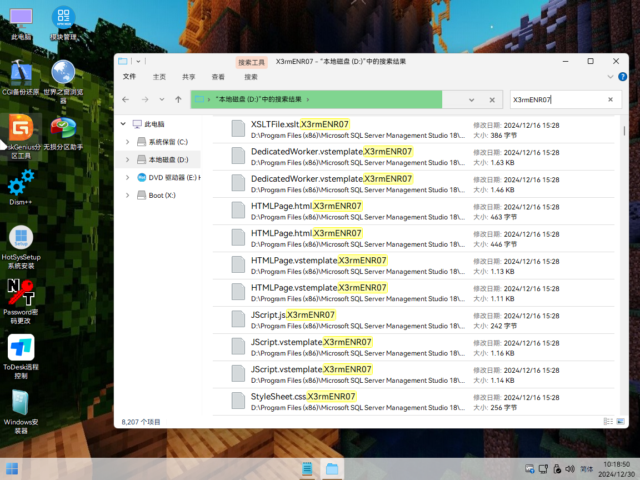Select the 1.11 KB HTMLPage.vstemplate file

tap(413, 293)
